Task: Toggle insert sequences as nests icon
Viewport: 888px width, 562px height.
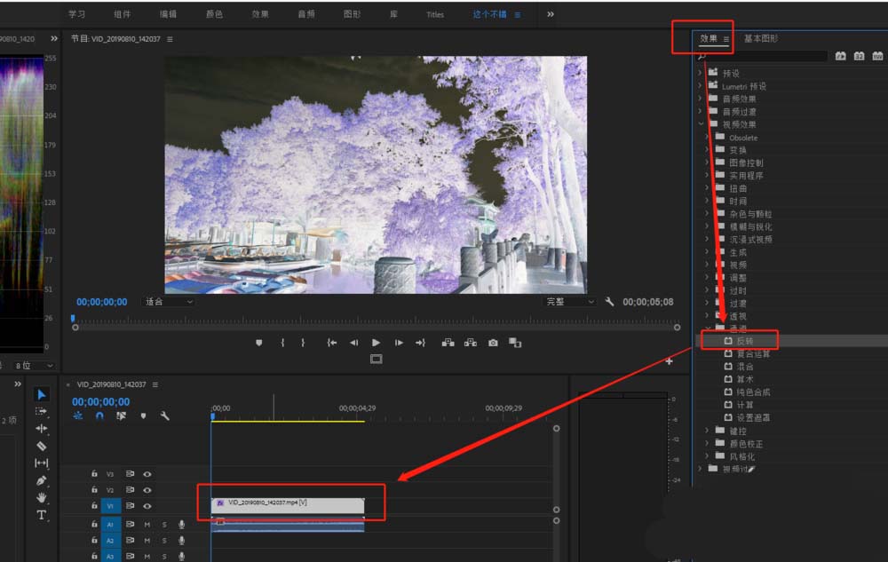Action: click(77, 416)
